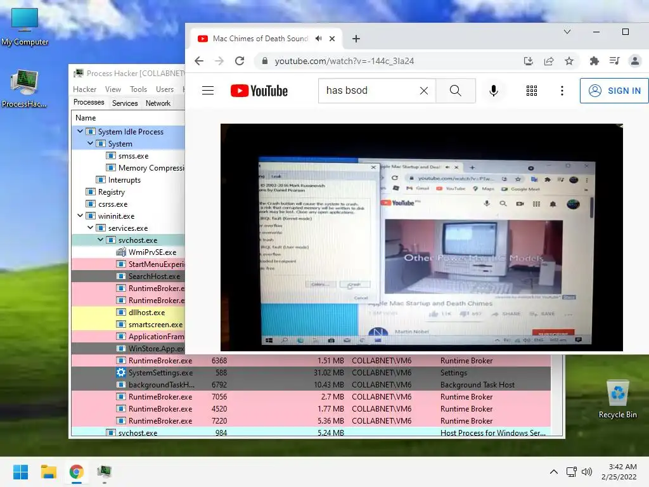Click the SIGN IN button
The image size is (649, 487).
click(614, 91)
